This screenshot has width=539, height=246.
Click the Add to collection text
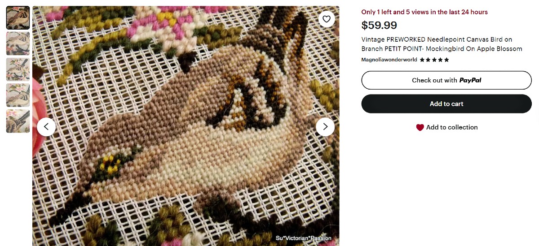click(452, 127)
